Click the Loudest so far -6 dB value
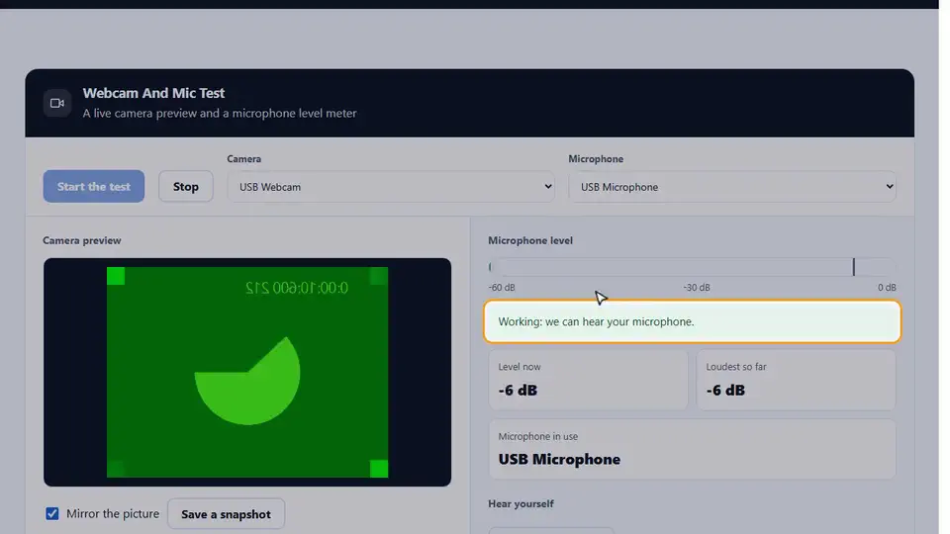 tap(725, 390)
